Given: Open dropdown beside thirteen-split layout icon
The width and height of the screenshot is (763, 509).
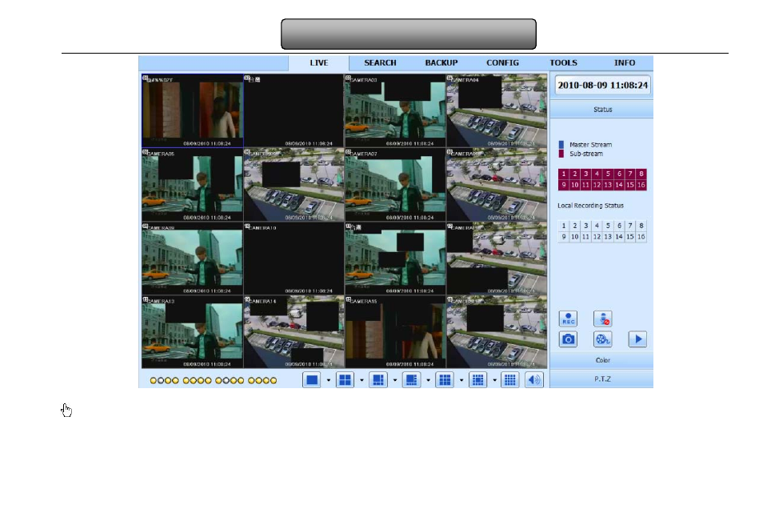Looking at the screenshot, I should [x=494, y=380].
